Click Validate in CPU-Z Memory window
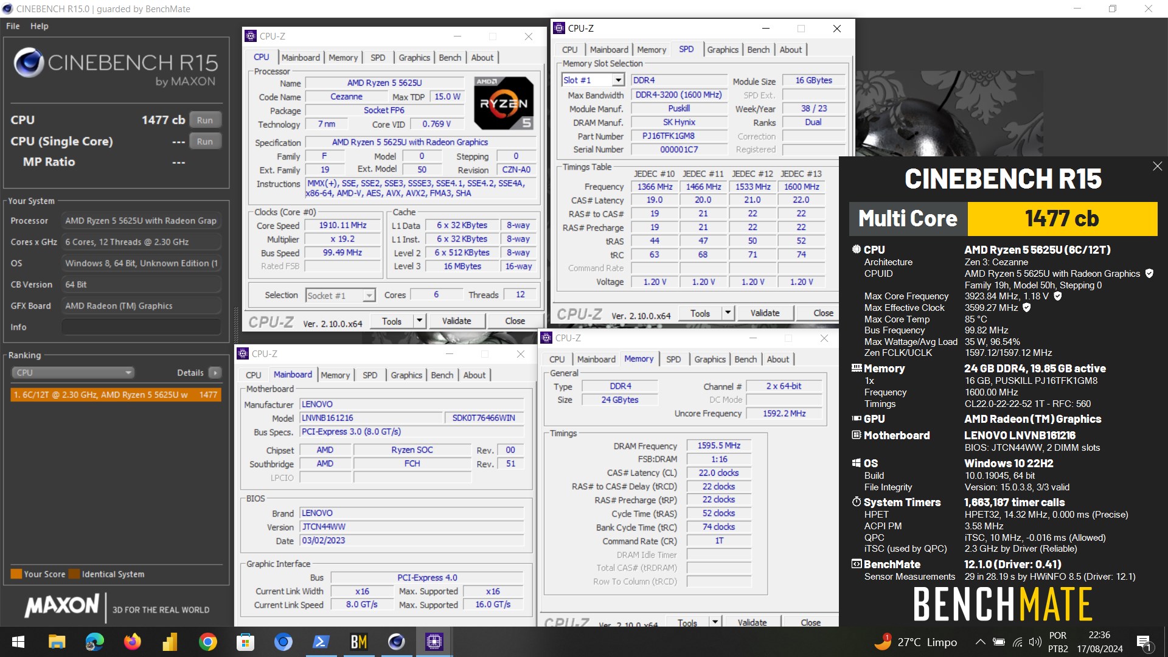This screenshot has height=657, width=1168. 752,622
